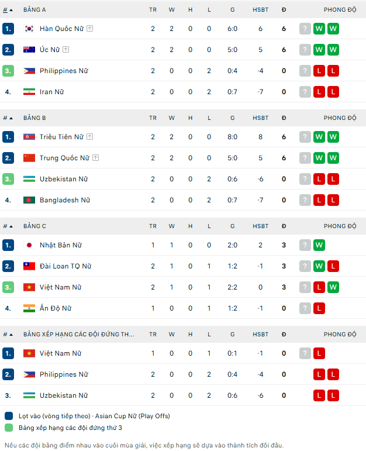Select the Phong Độ header in Bảng C

tap(340, 226)
